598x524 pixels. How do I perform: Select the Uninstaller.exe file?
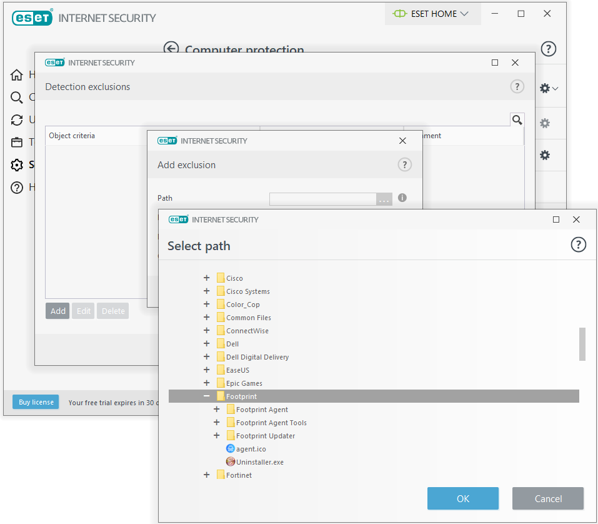tap(260, 462)
